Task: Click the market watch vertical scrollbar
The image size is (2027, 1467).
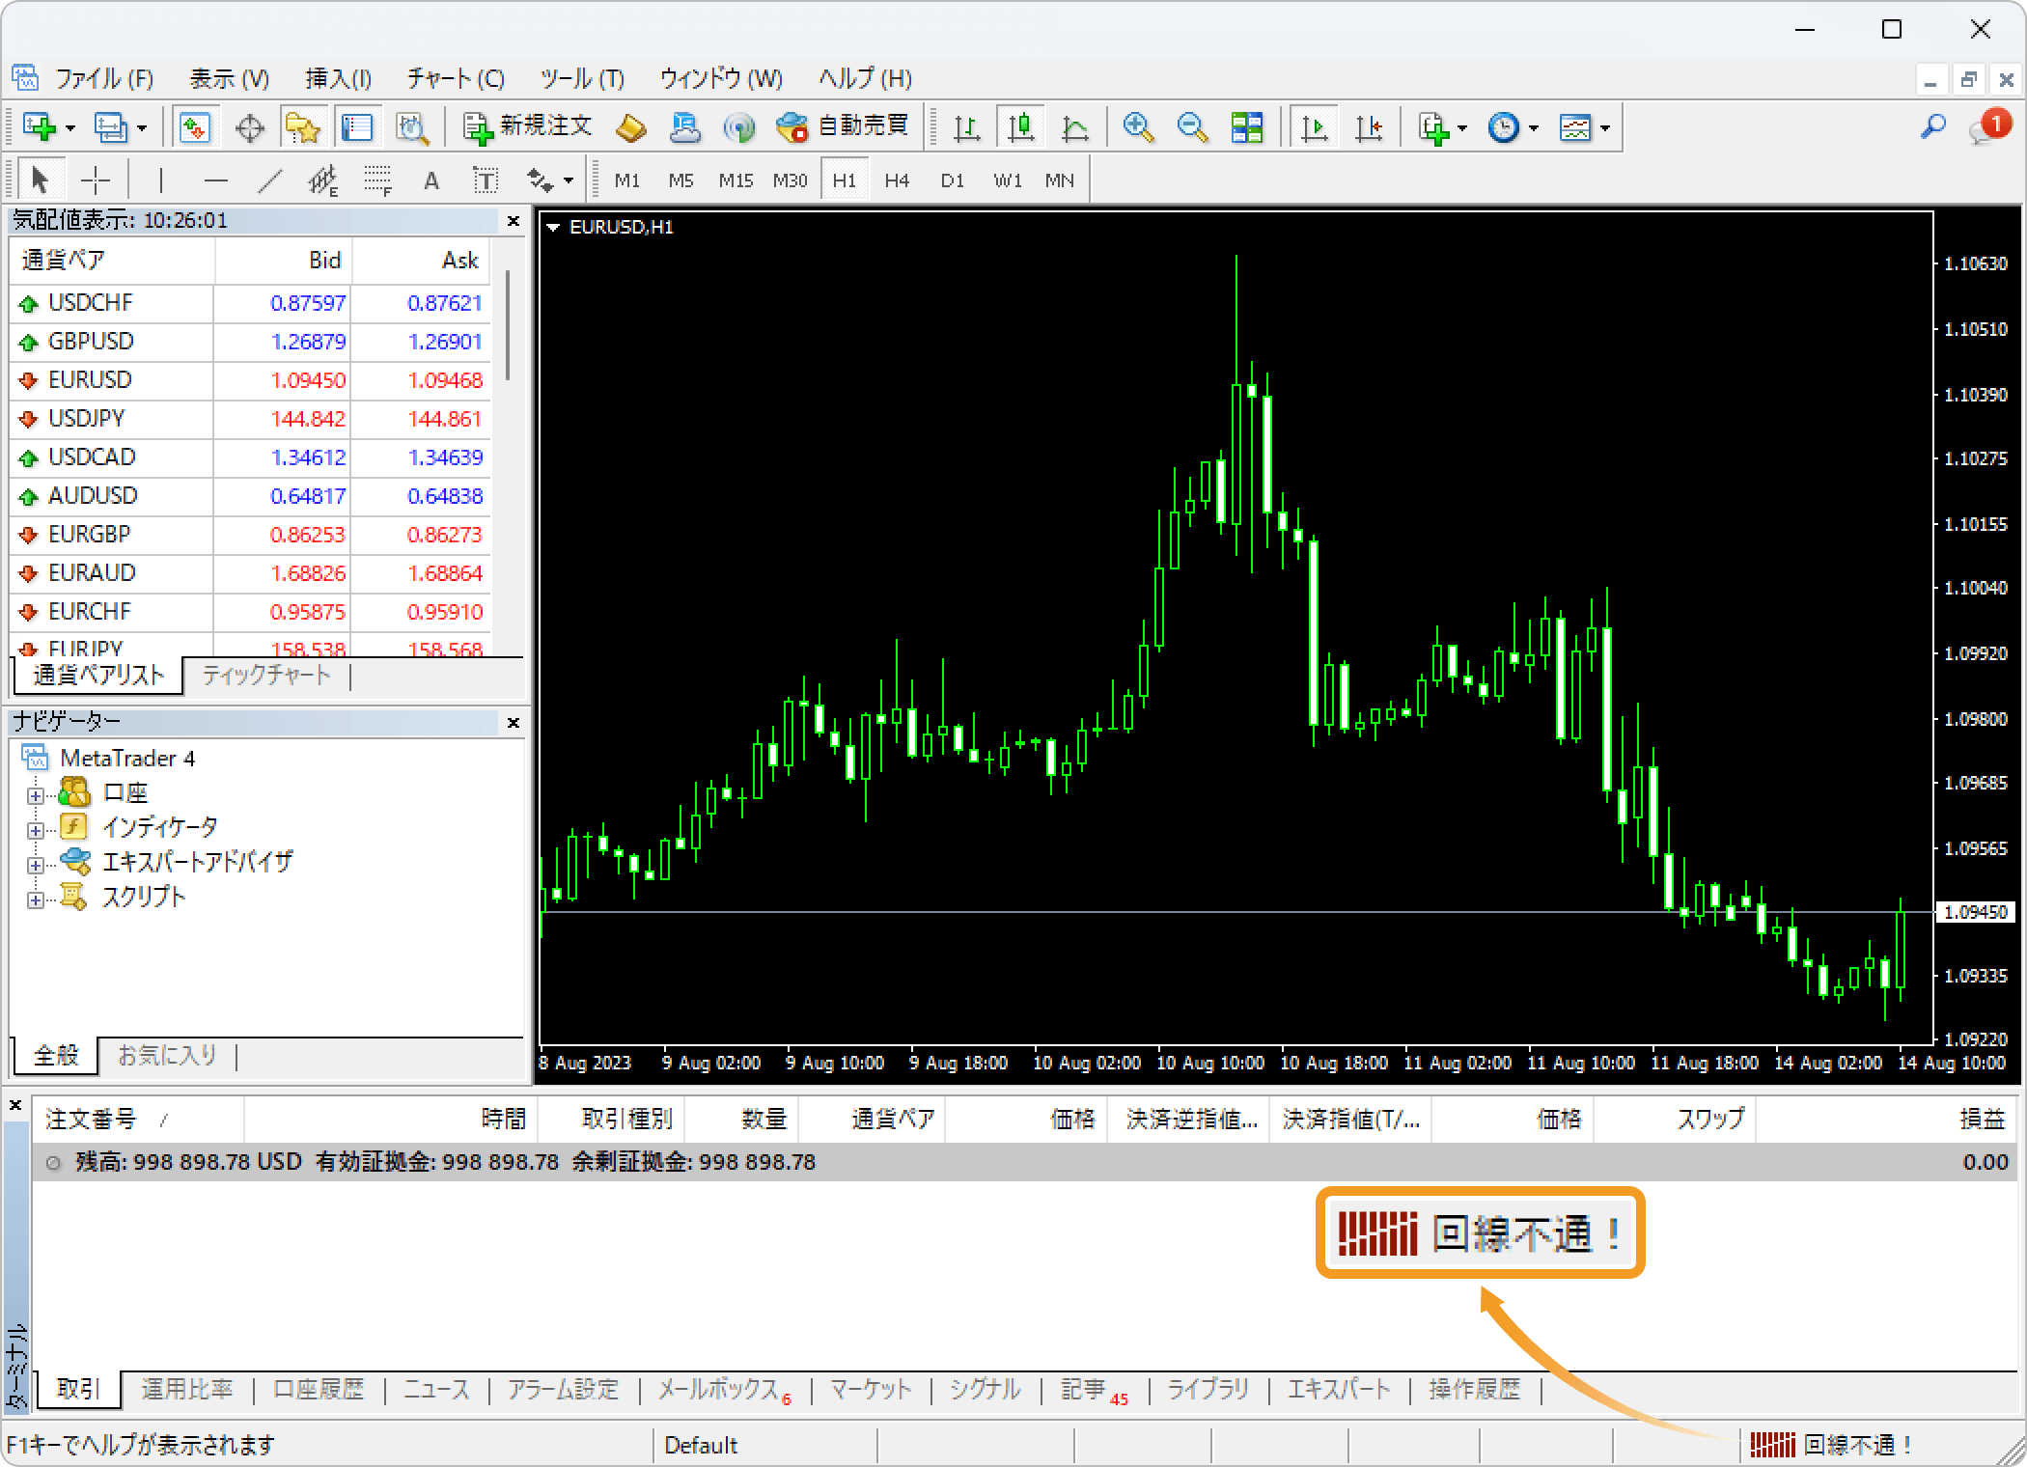Action: point(507,326)
